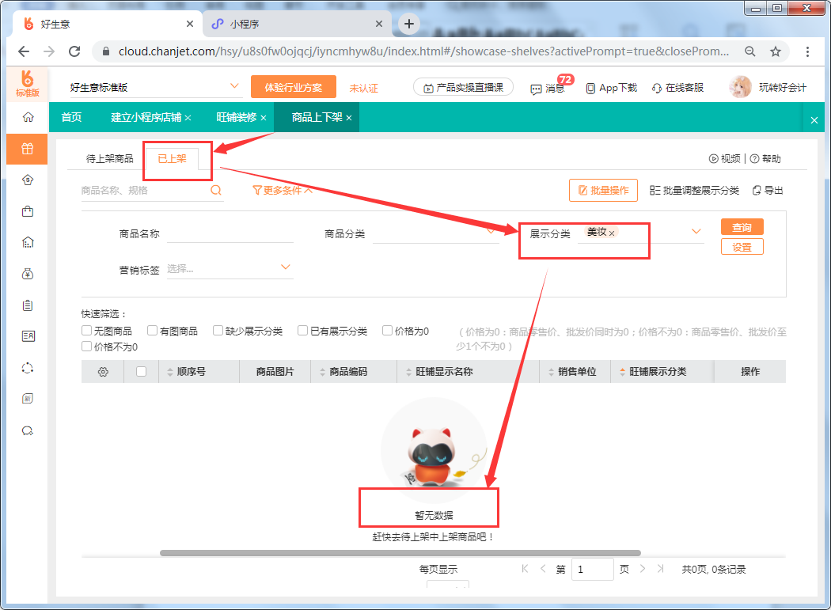Image resolution: width=831 pixels, height=610 pixels.
Task: Open the 消息 notifications
Action: (x=548, y=88)
